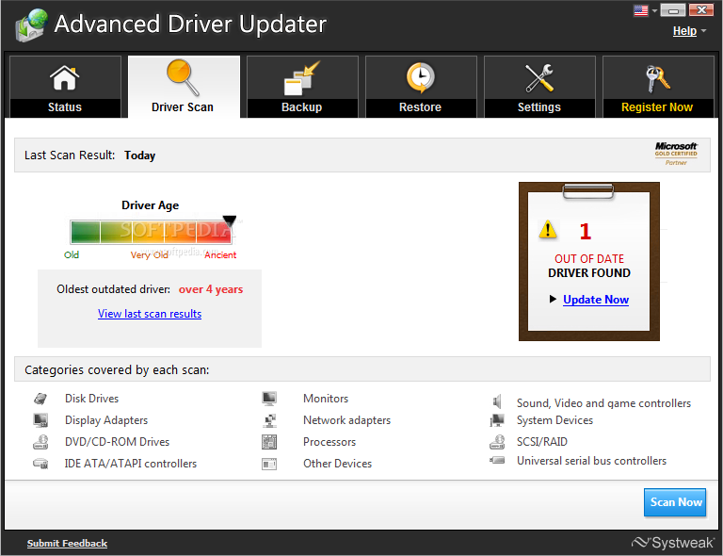This screenshot has width=723, height=556.
Task: Click the 'SCSI/RAID' category text
Action: [542, 442]
